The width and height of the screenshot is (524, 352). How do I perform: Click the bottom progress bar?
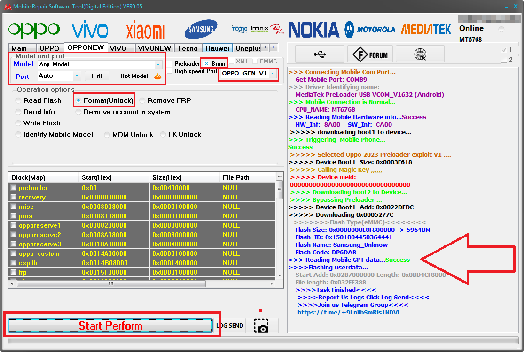(x=263, y=341)
